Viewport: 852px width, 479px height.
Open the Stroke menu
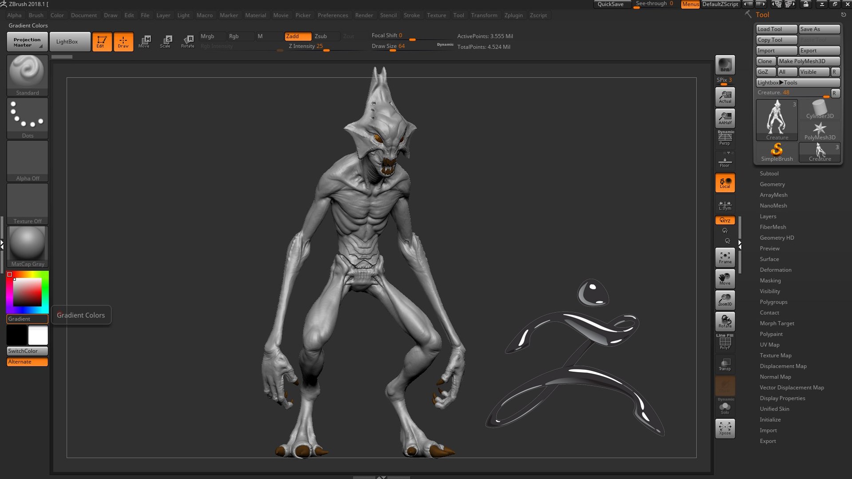(412, 15)
